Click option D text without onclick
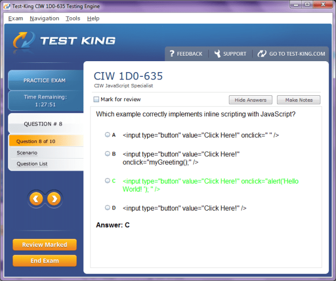 coord(185,208)
